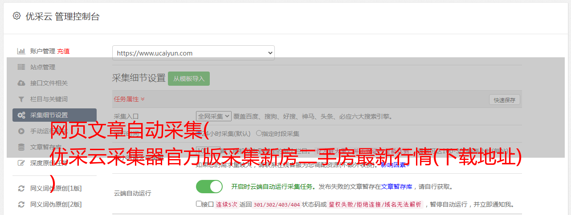Click the green 从模板导入 button
Screen dimensions: 571x215
(189, 79)
